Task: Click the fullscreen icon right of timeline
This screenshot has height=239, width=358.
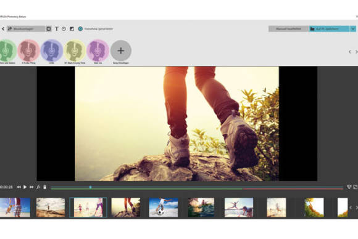Action: [x=356, y=187]
